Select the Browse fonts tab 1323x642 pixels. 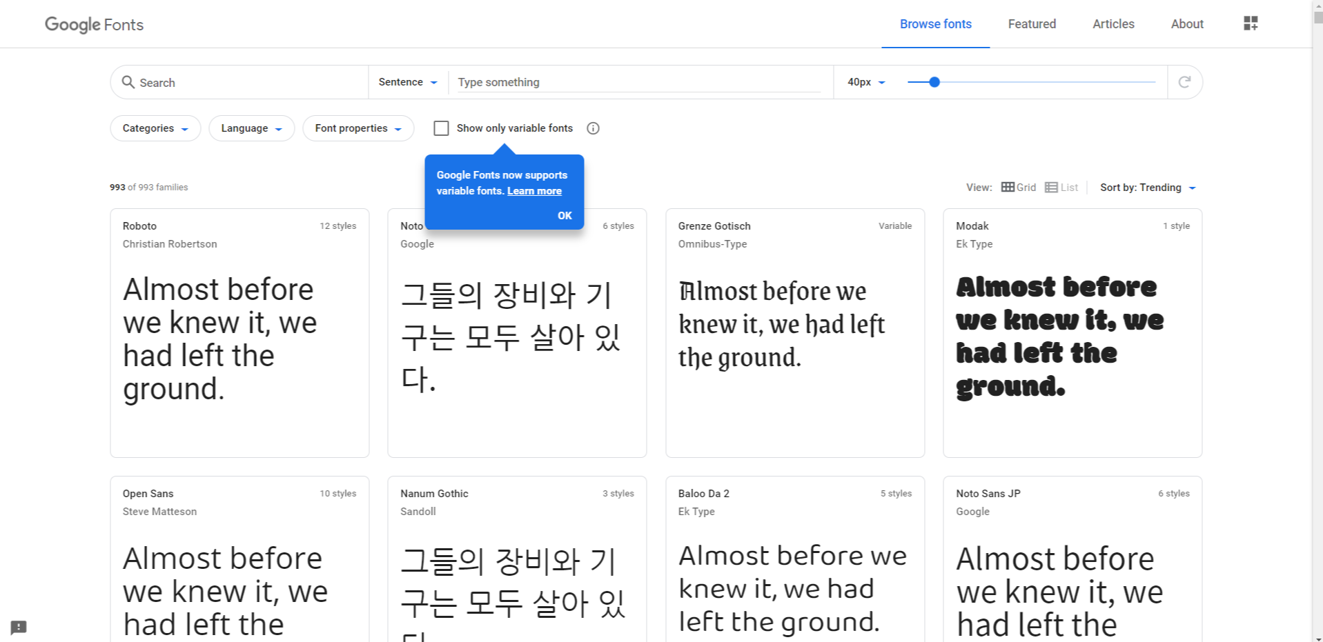[x=935, y=24]
